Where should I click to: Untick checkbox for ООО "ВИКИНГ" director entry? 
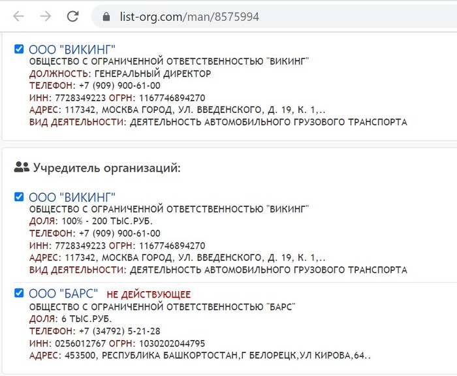coord(19,49)
